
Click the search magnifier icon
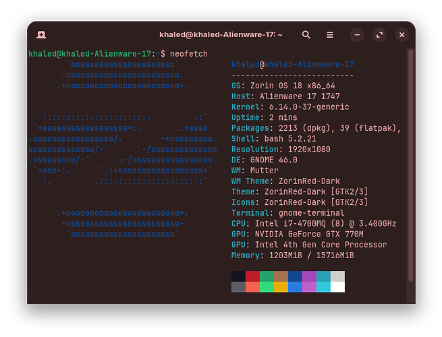[306, 34]
